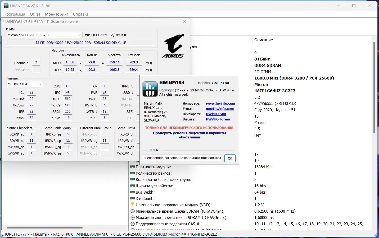The height and width of the screenshot is (238, 379).
Task: Click the serial number 487456555 (2BFF0D1D)
Action: [x=275, y=104]
